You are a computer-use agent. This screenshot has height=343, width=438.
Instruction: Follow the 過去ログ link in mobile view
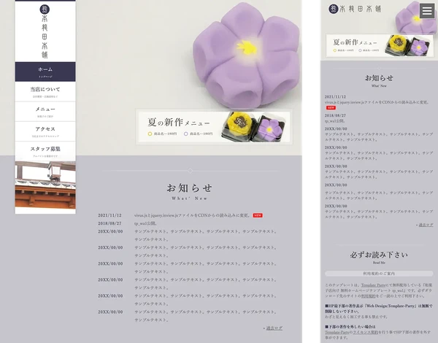(x=426, y=225)
